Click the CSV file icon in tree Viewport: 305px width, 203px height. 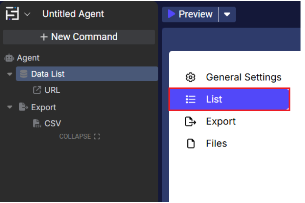coord(37,123)
